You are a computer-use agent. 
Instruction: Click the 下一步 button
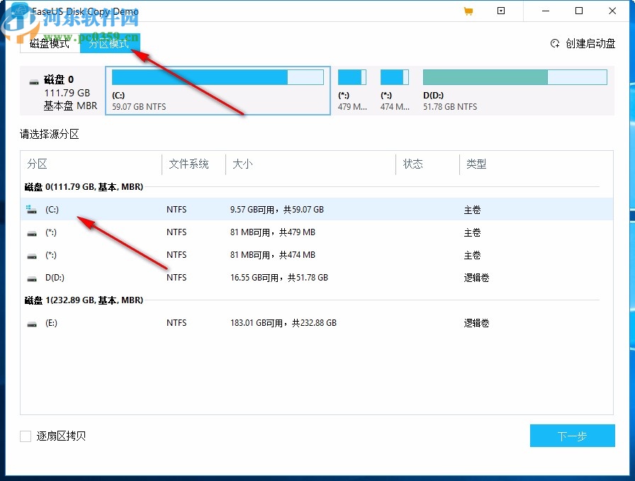click(572, 436)
